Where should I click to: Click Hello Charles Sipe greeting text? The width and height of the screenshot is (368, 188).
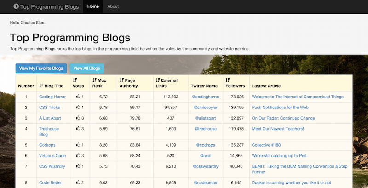click(28, 23)
